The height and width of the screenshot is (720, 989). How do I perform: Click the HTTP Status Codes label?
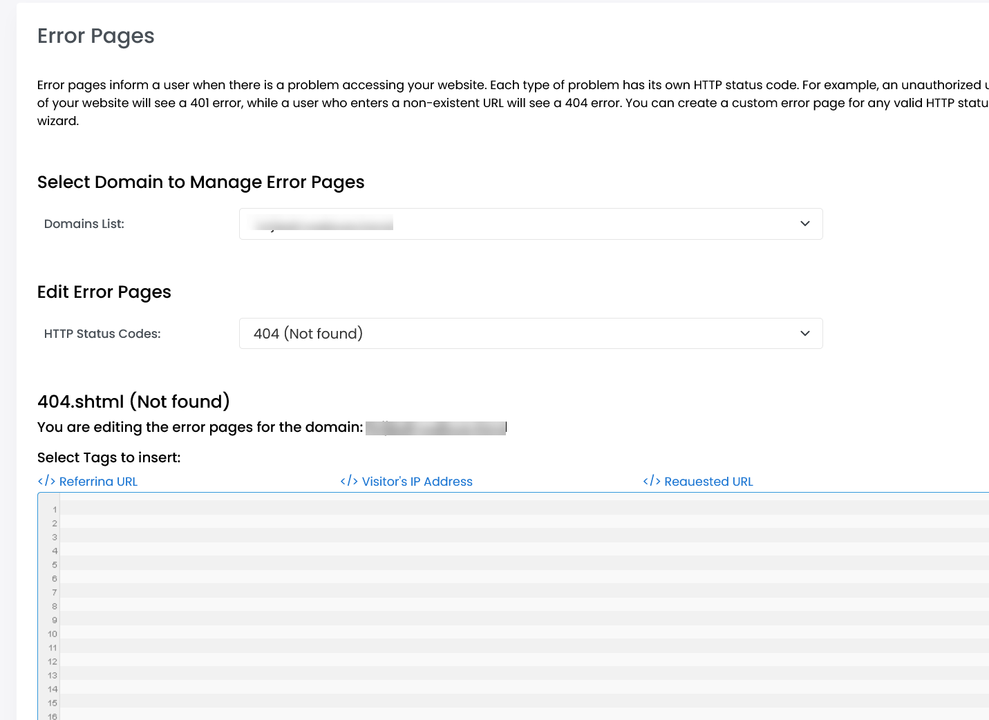(x=102, y=334)
